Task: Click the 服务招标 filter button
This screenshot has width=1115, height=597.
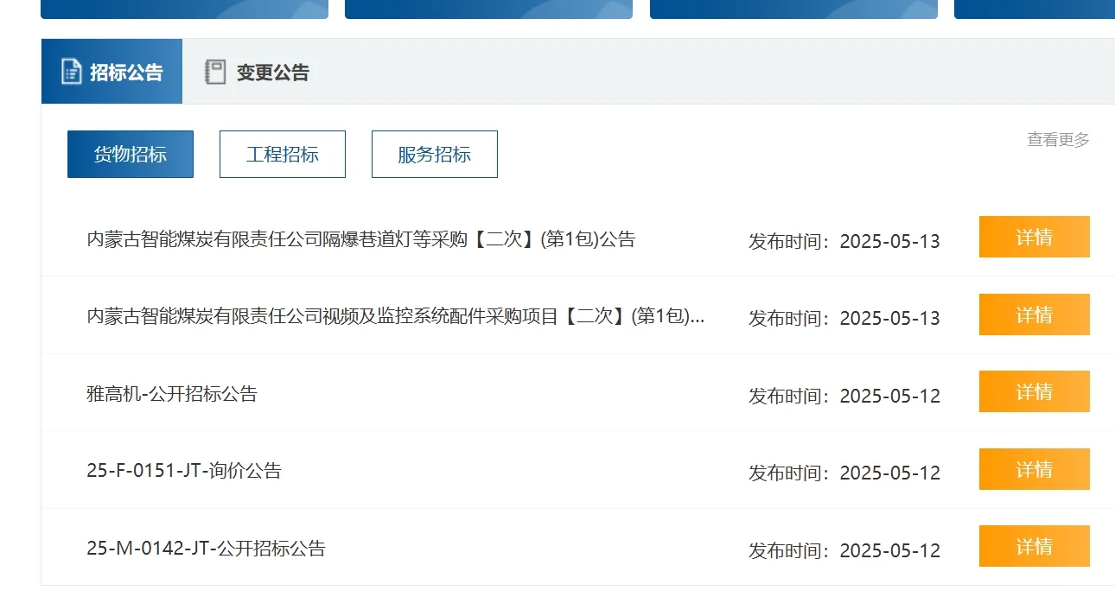Action: (434, 153)
